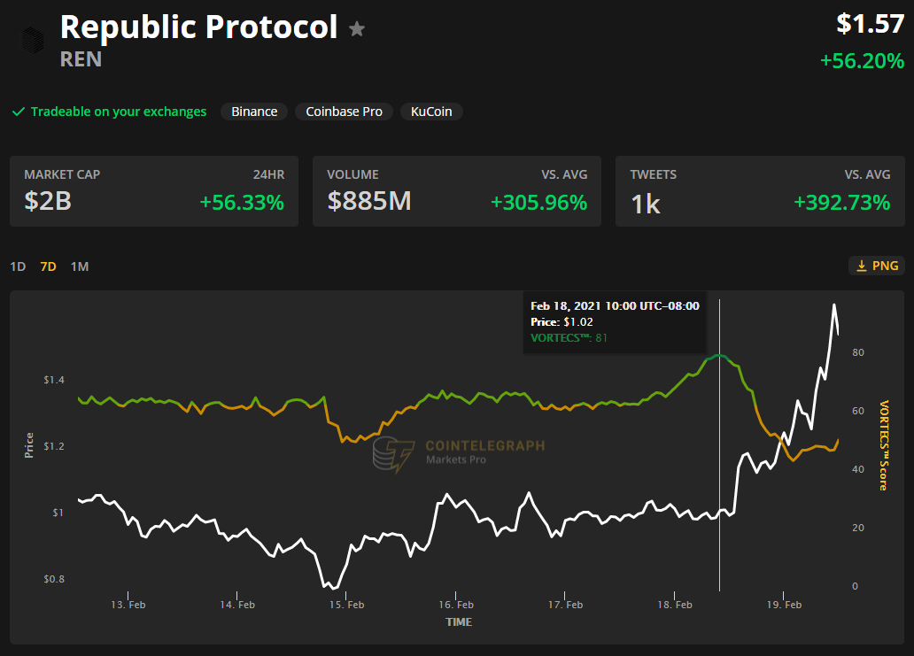Open the Binance exchange tag
Viewport: 914px width, 656px height.
(254, 112)
